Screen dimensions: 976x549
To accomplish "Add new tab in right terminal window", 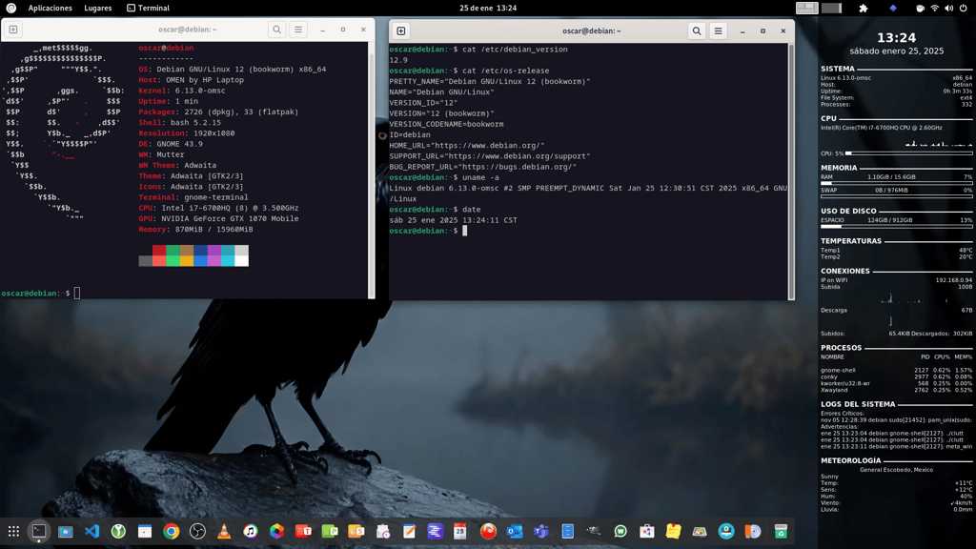I will (x=401, y=30).
